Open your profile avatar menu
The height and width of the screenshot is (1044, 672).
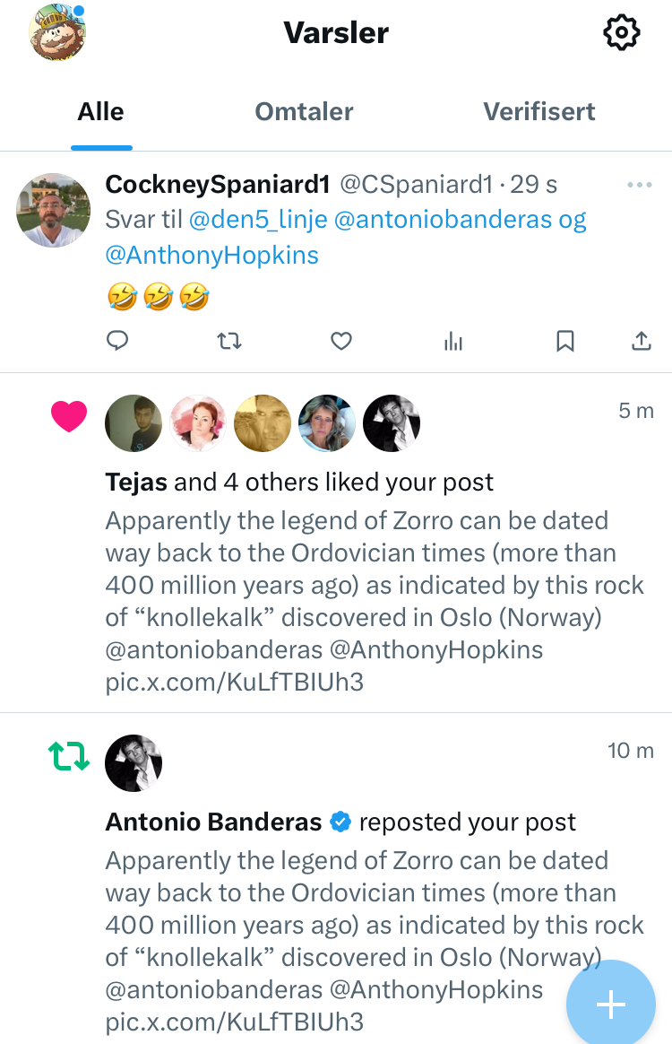click(56, 33)
